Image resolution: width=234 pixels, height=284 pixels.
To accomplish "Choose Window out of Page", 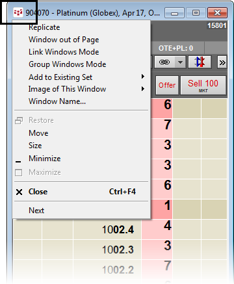I will point(64,40).
